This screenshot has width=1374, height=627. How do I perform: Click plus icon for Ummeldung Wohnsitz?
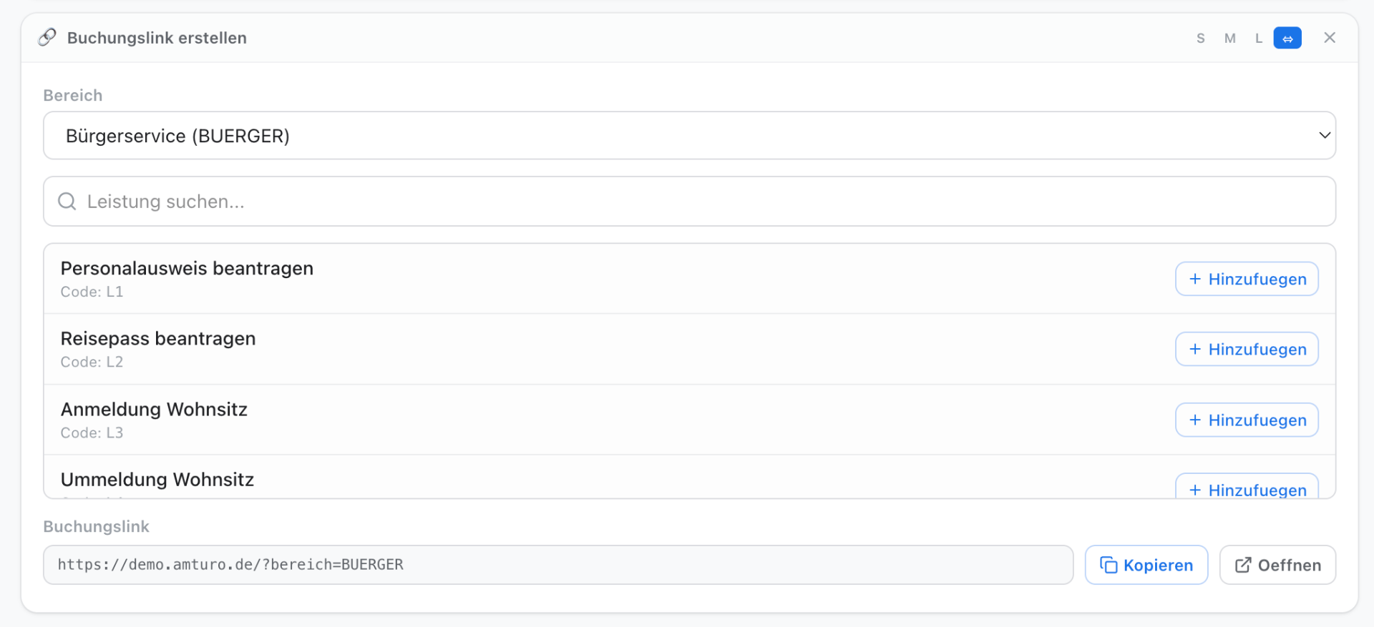(1195, 490)
